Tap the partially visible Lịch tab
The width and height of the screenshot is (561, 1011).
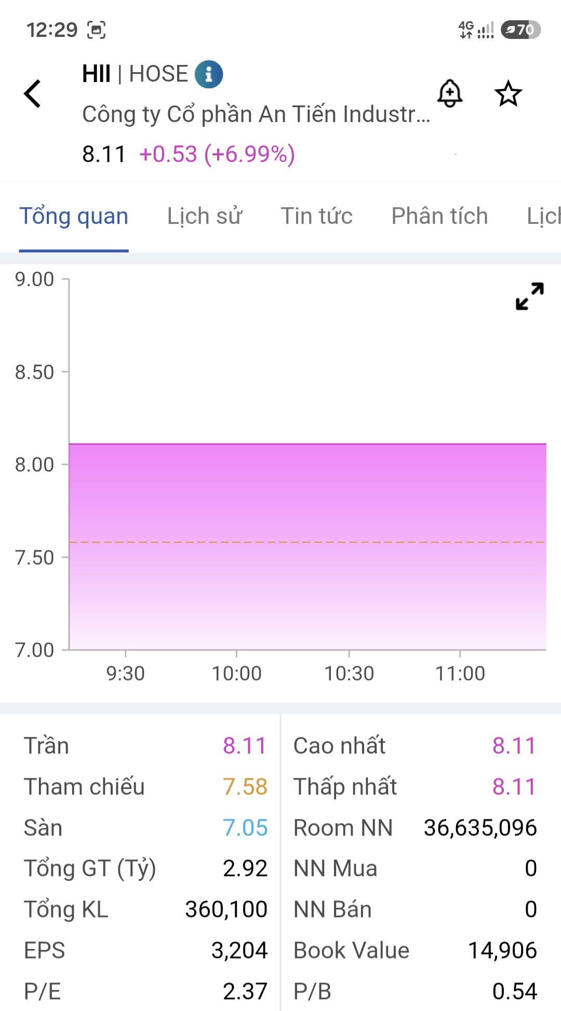tap(544, 216)
